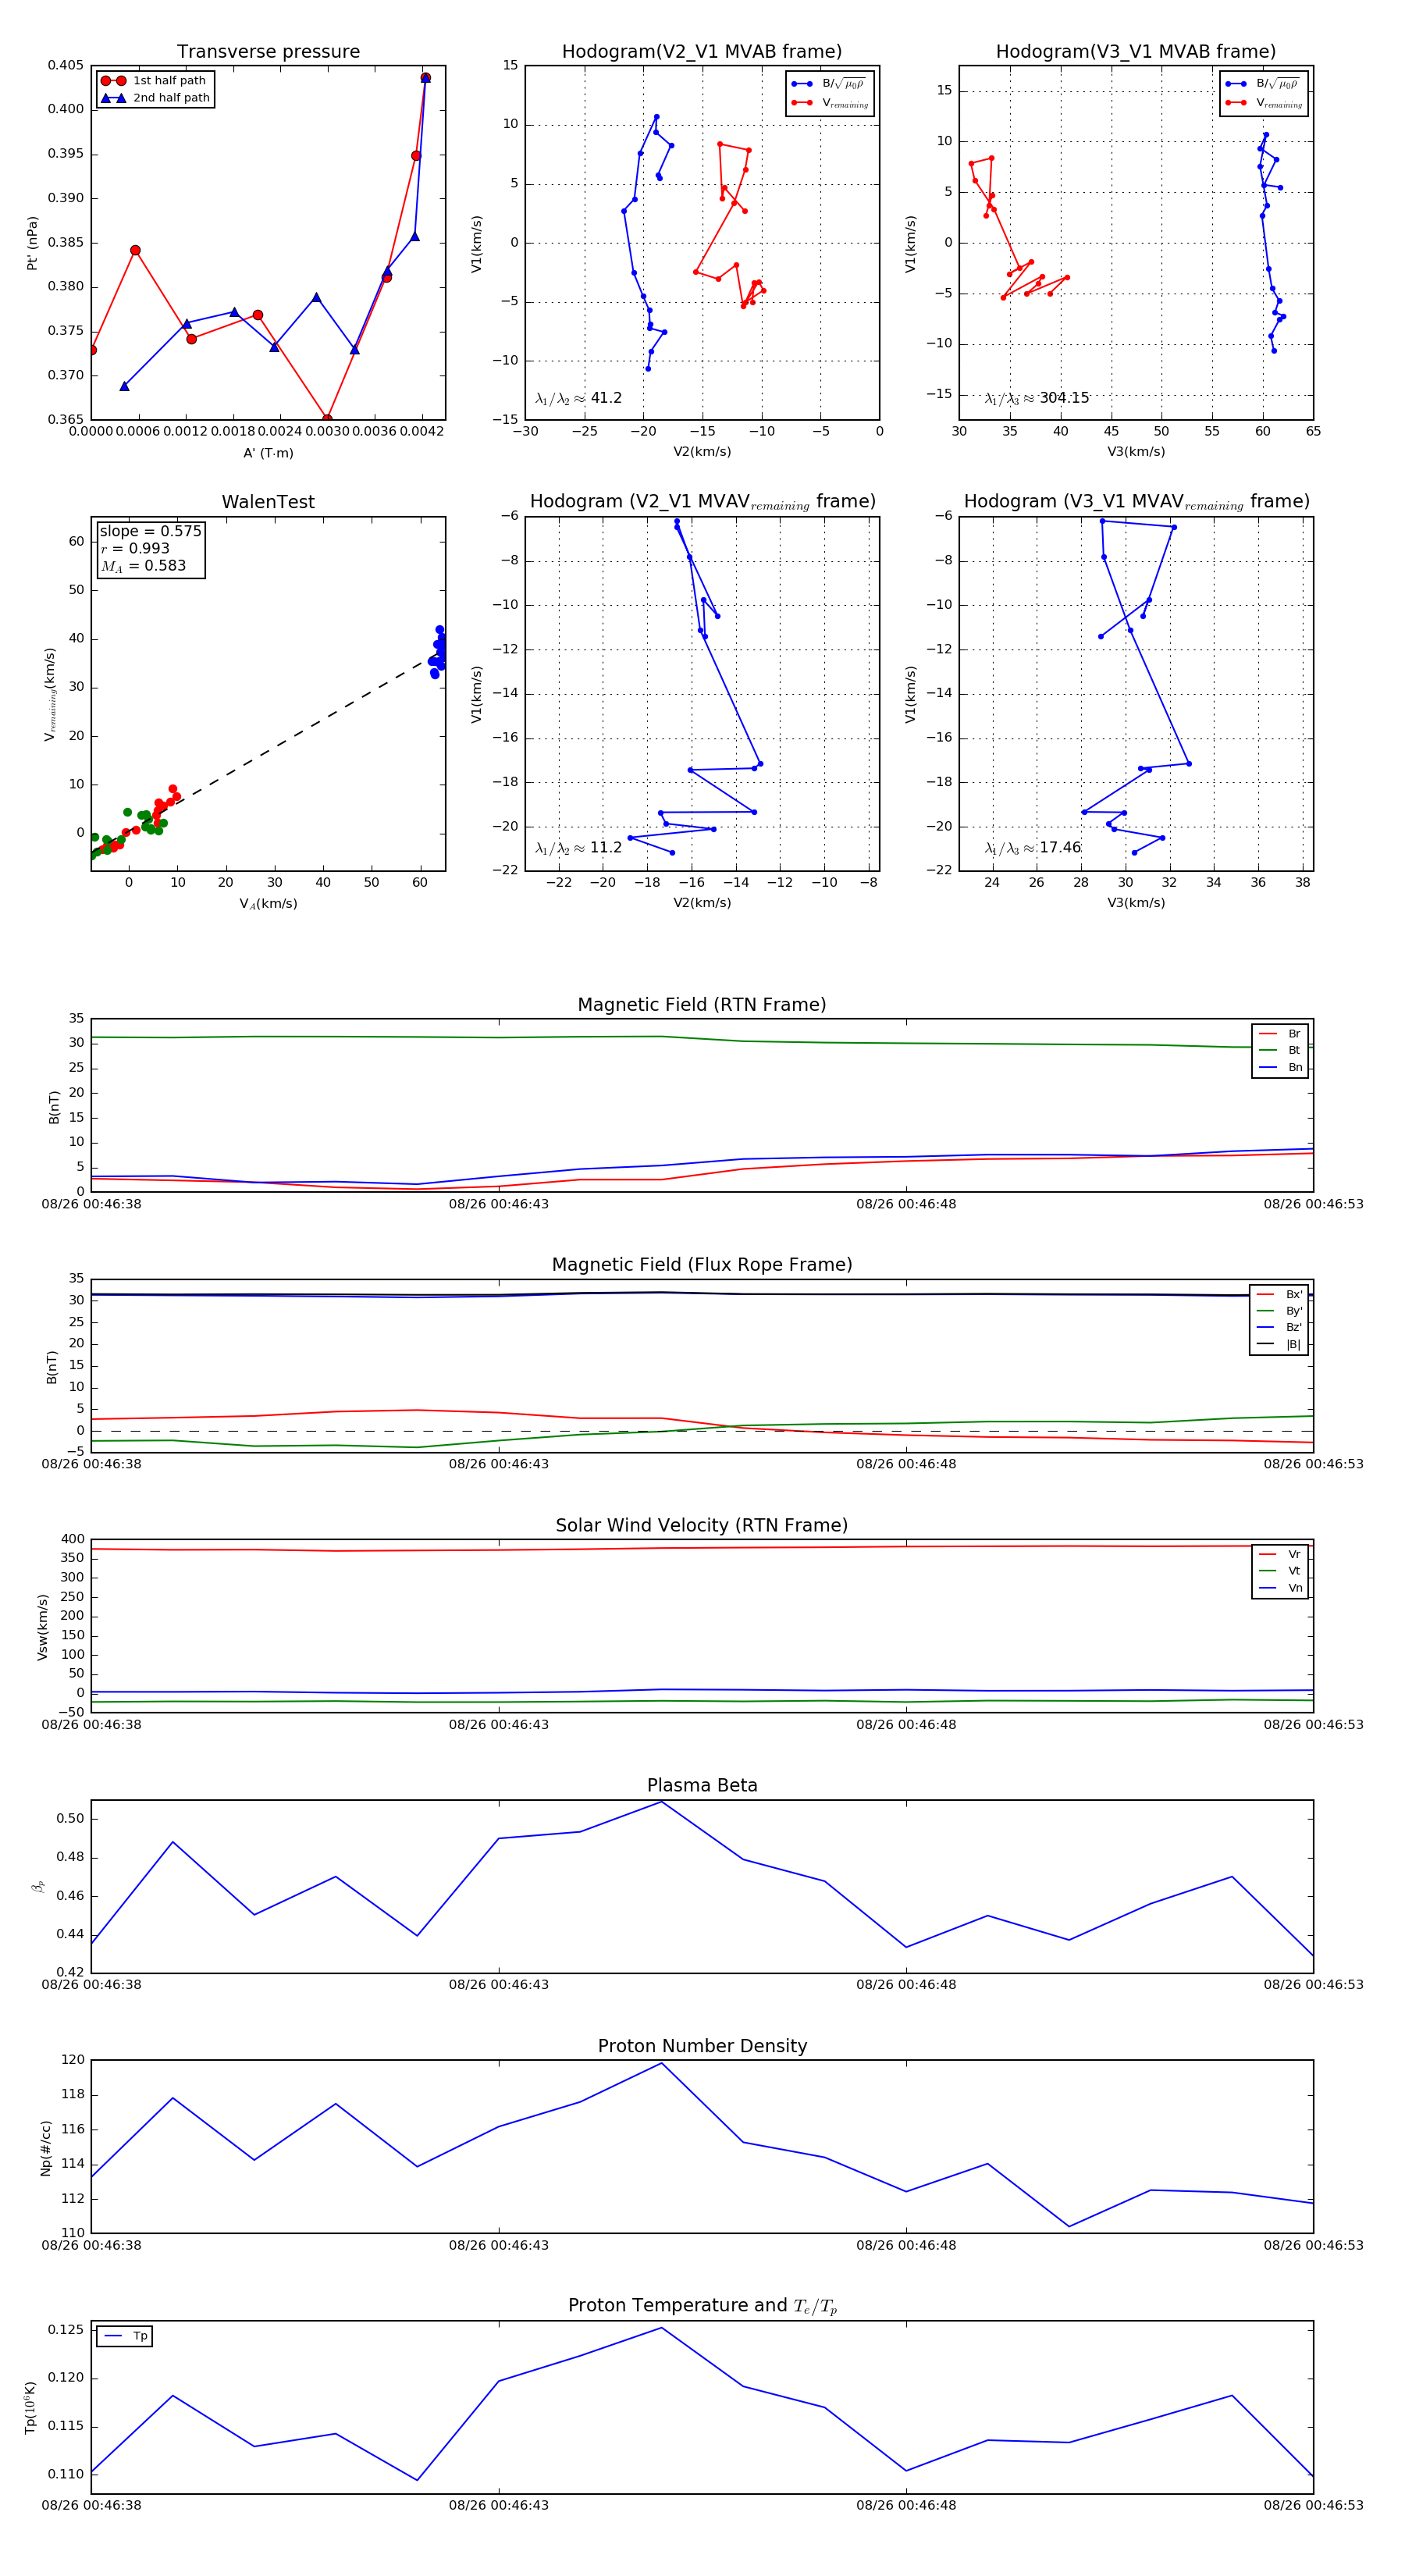Viewport: 1405px width, 2576px height.
Task: Click the blue point cluster in WalenTest plot
Action: 438,651
